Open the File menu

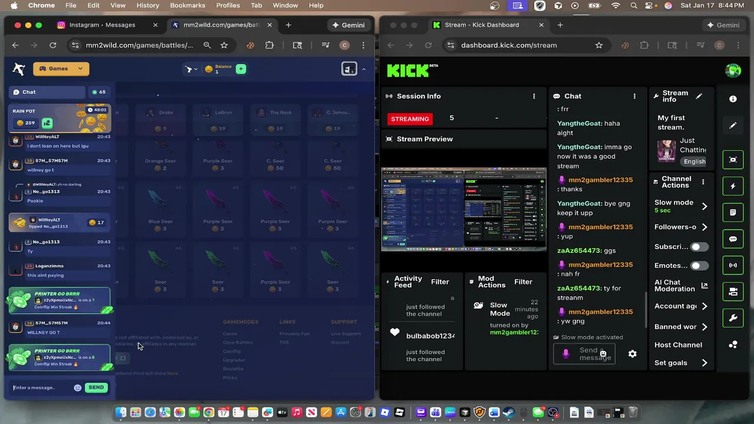tap(71, 5)
